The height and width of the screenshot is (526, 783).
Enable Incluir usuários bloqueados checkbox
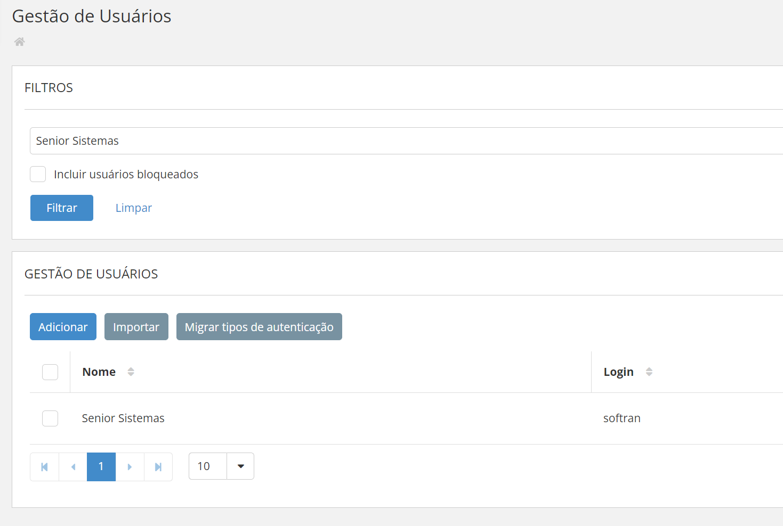click(x=38, y=174)
